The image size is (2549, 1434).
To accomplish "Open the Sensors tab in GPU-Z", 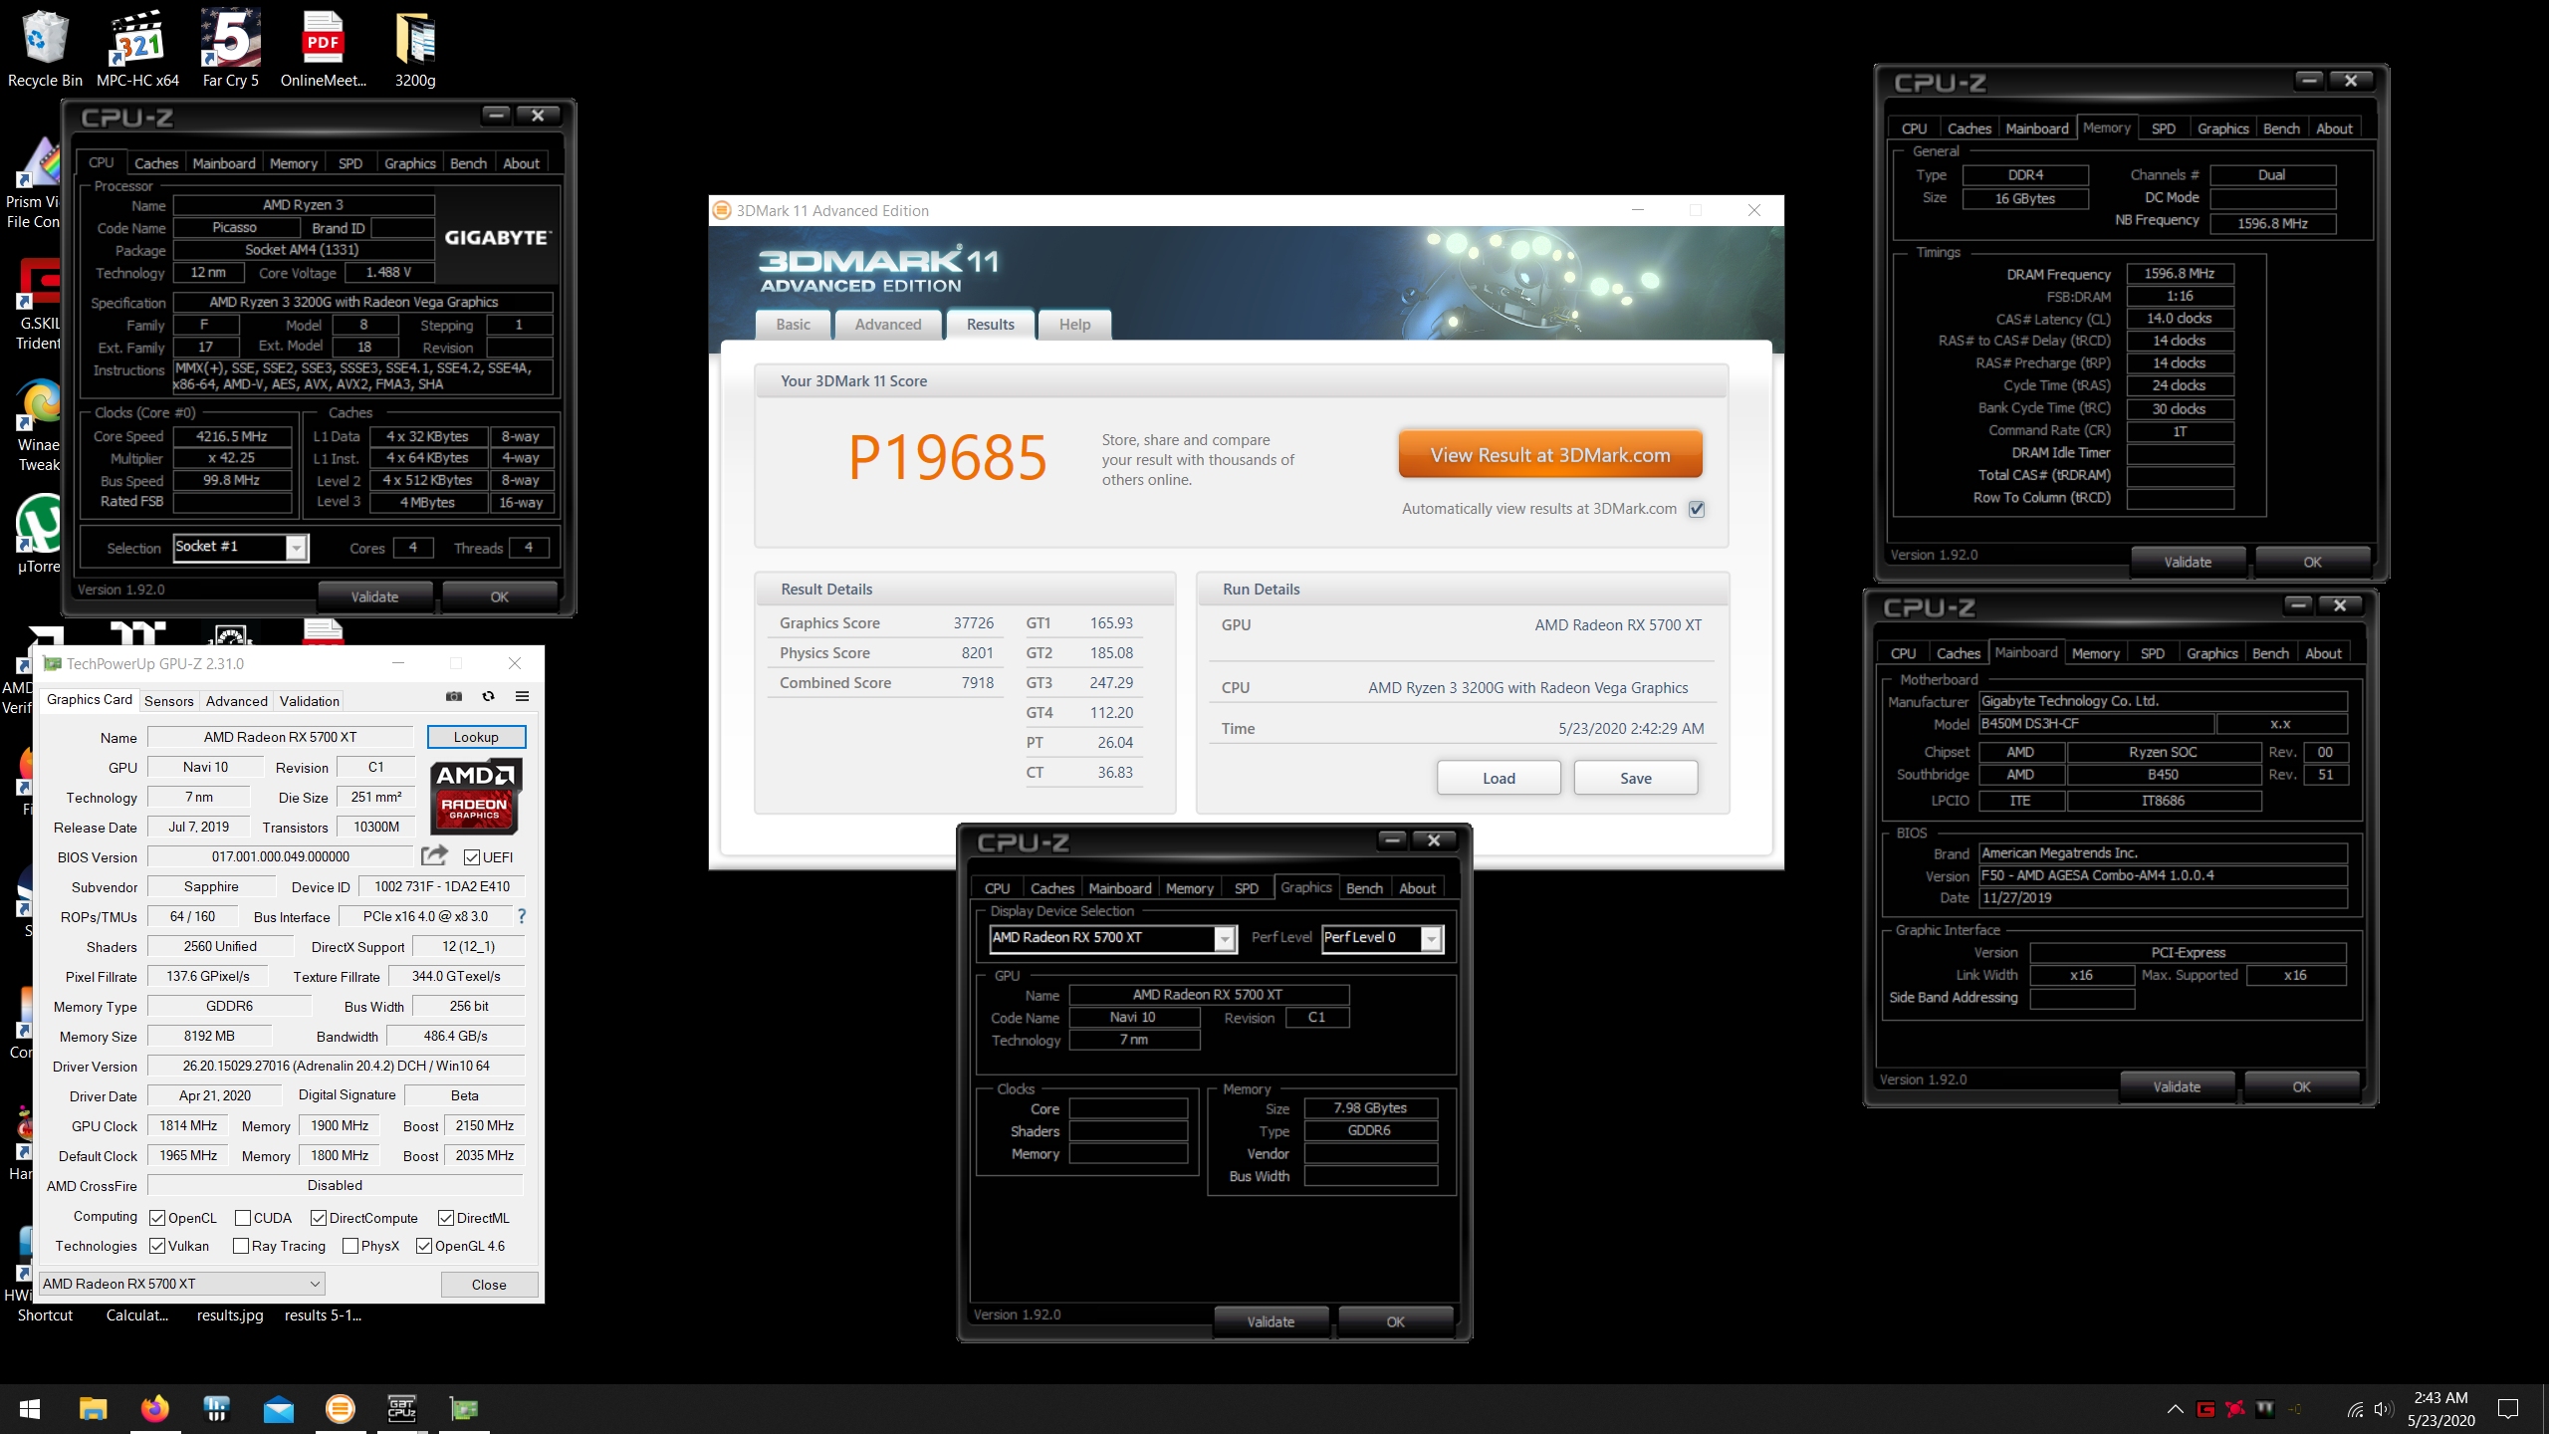I will click(169, 701).
